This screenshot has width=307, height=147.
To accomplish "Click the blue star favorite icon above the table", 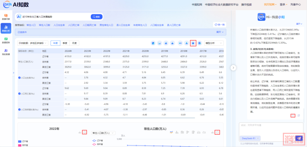I will pyautogui.click(x=193, y=43).
